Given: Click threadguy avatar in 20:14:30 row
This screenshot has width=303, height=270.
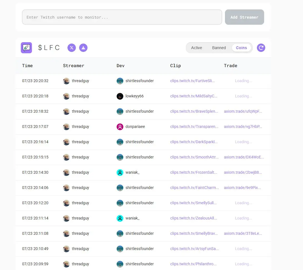Looking at the screenshot, I should tap(66, 173).
